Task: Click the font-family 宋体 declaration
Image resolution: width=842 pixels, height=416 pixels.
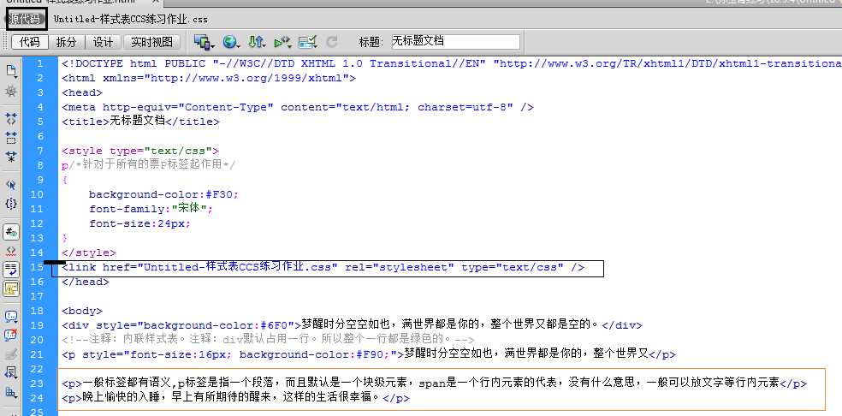Action: (151, 209)
